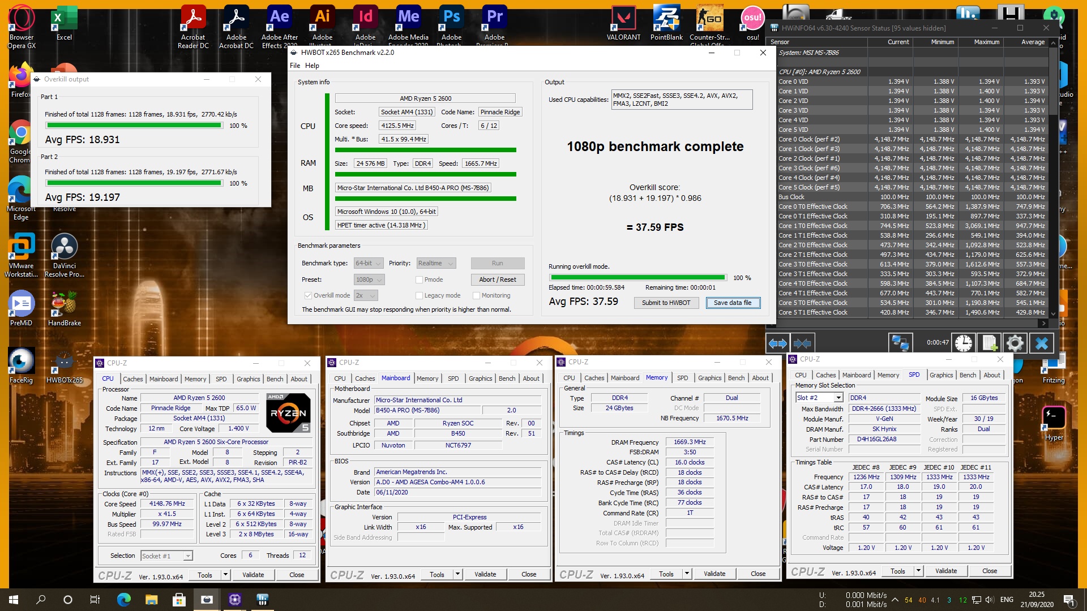Select the Excel desktop icon
The height and width of the screenshot is (611, 1087).
(64, 23)
